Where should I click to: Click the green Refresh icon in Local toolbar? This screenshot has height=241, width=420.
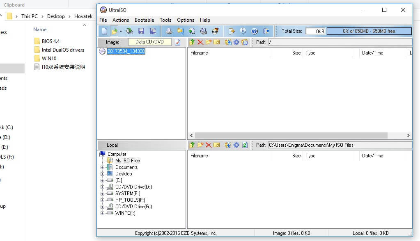click(245, 145)
